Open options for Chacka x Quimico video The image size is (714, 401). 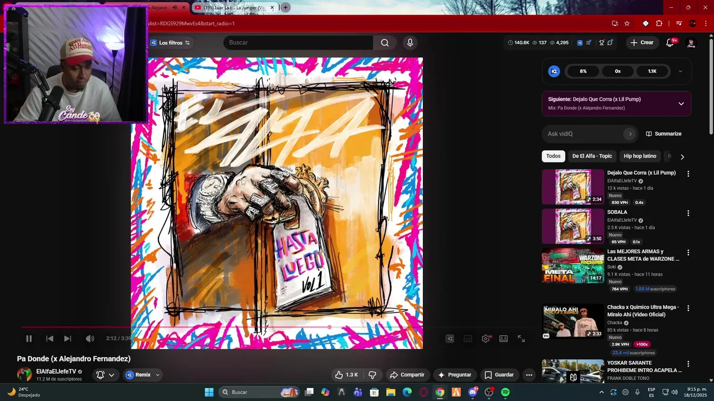click(x=688, y=308)
